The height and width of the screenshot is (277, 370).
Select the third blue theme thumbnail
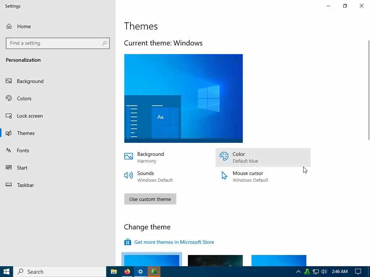279,260
